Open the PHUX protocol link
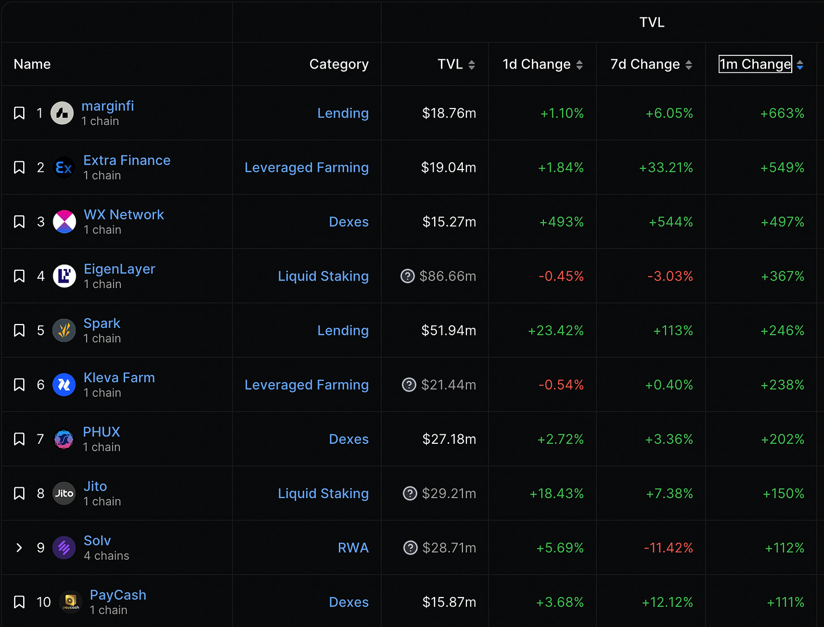The height and width of the screenshot is (627, 824). click(x=101, y=431)
